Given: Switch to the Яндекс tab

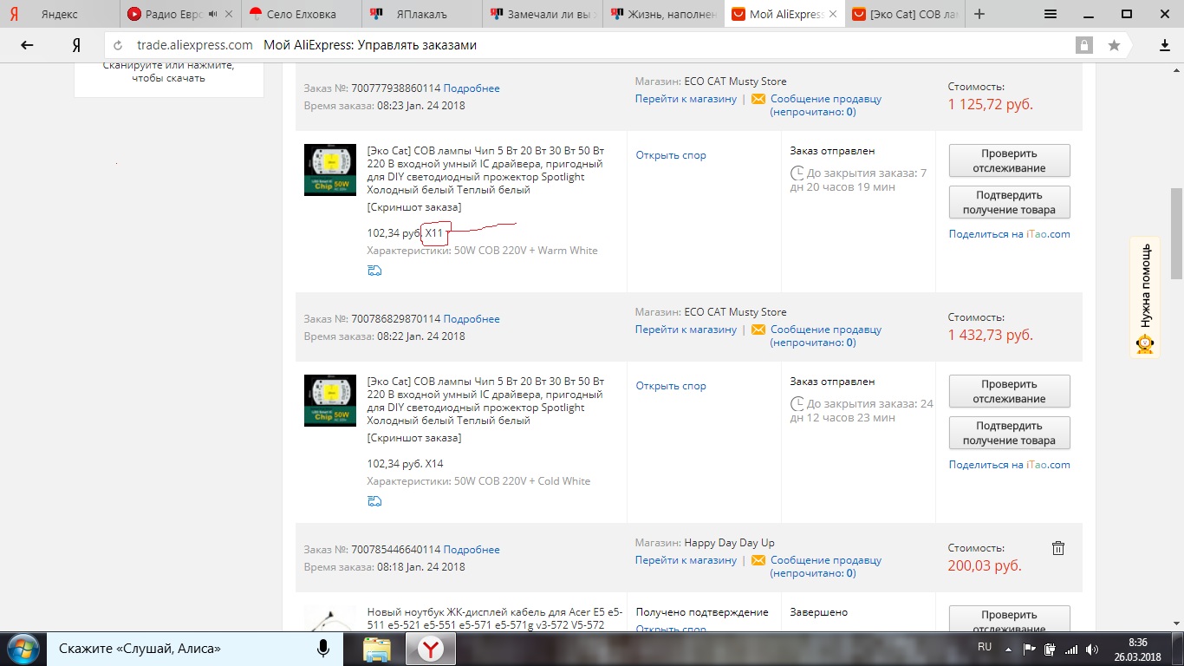Looking at the screenshot, I should [60, 14].
